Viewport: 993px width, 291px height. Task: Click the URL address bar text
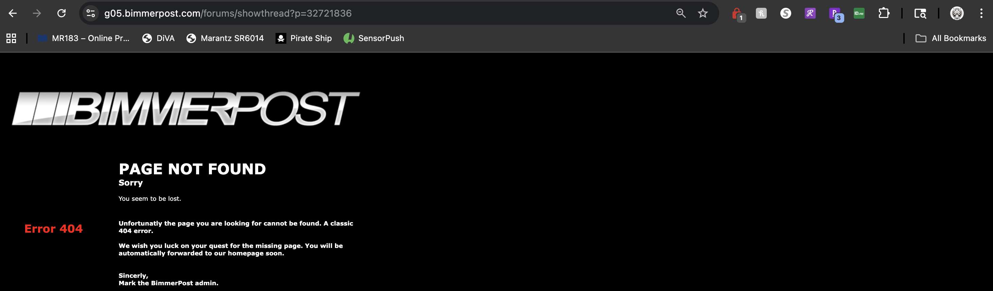[x=227, y=14]
